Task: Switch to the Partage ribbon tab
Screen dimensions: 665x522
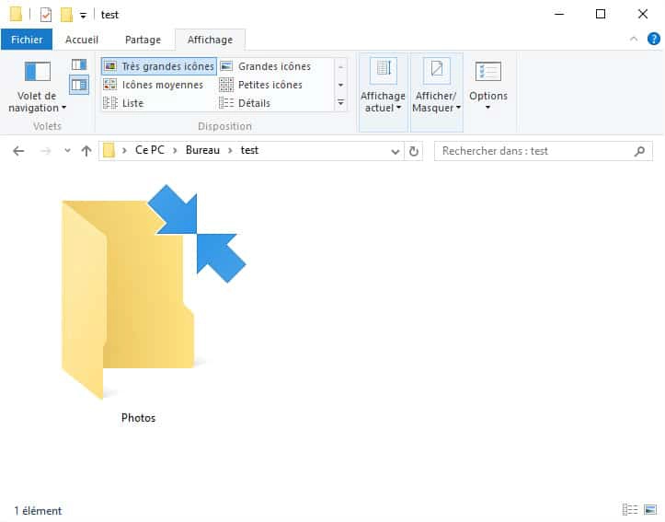Action: tap(143, 40)
